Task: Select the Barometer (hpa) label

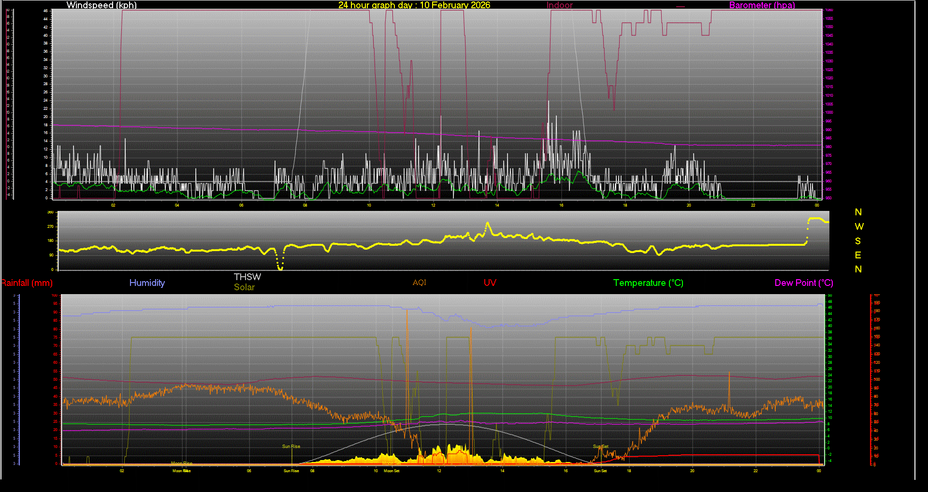Action: 762,5
